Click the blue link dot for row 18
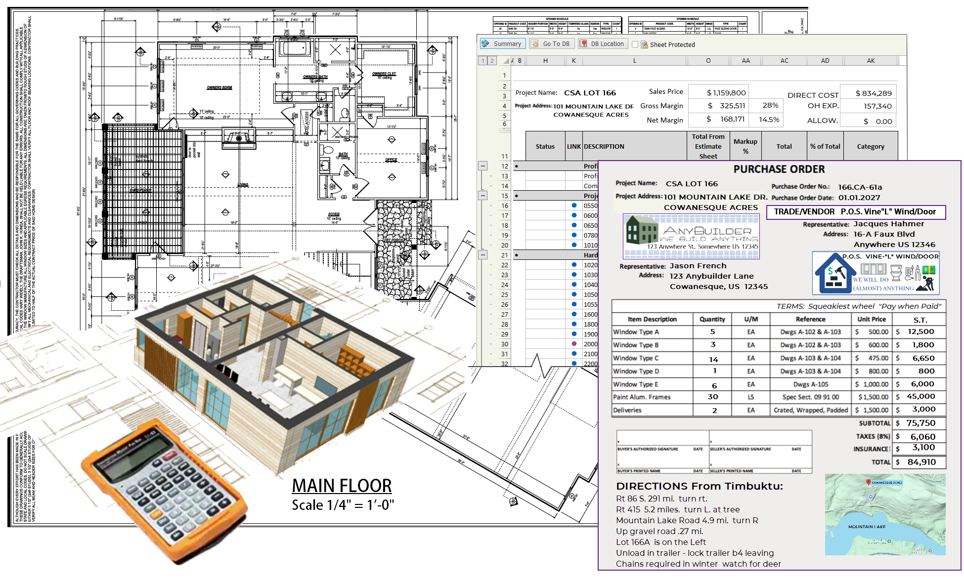964x582 pixels. [574, 225]
